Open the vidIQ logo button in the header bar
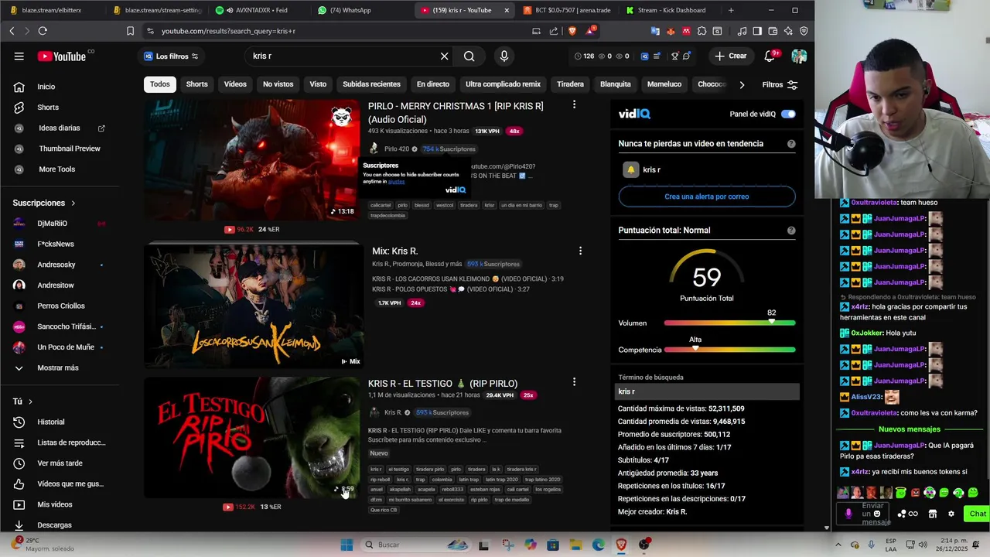Image resolution: width=990 pixels, height=557 pixels. pyautogui.click(x=644, y=56)
